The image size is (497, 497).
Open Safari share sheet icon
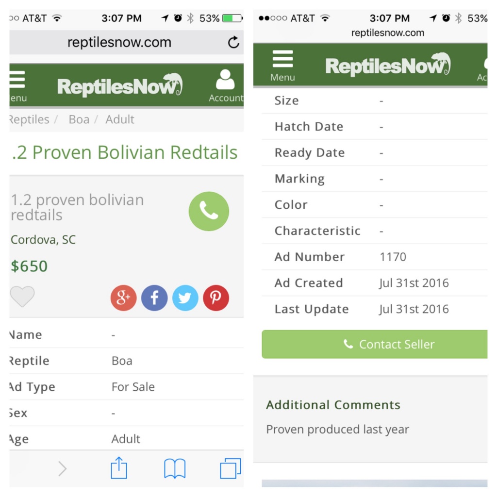tap(119, 468)
